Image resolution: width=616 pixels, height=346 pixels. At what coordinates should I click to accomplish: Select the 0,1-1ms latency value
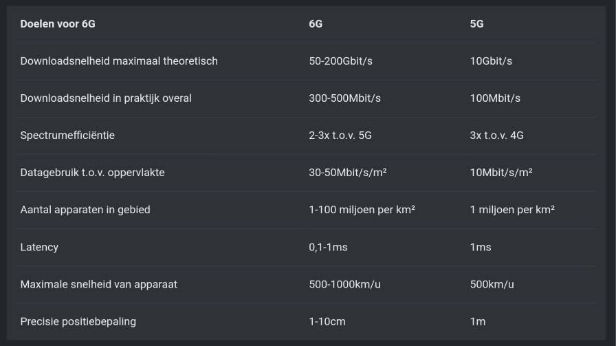328,247
